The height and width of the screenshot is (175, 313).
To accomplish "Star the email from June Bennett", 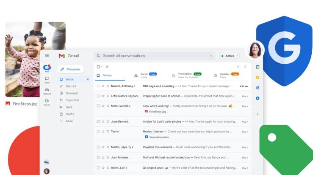I will [103, 121].
